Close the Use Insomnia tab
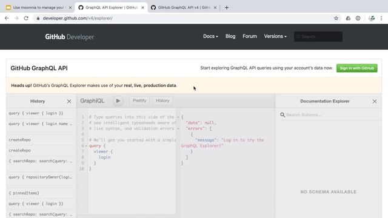Image resolution: width=388 pixels, height=218 pixels. coord(70,8)
